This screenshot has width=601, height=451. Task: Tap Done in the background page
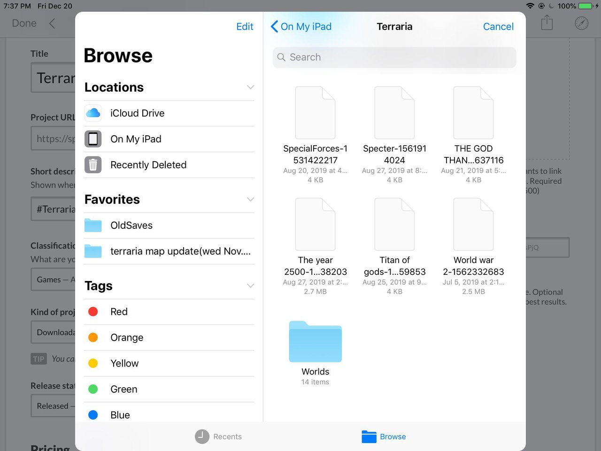[24, 23]
